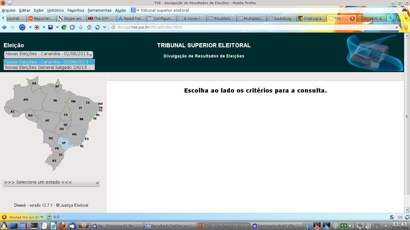
Task: Open the Favoritos menu
Action: point(76,10)
